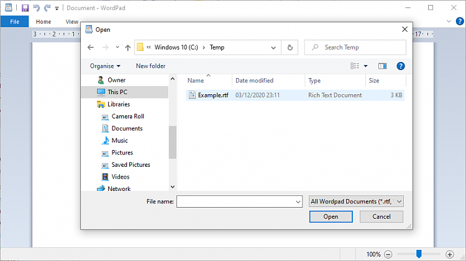Select Libraries in navigation pane
This screenshot has width=466, height=261.
tap(119, 104)
